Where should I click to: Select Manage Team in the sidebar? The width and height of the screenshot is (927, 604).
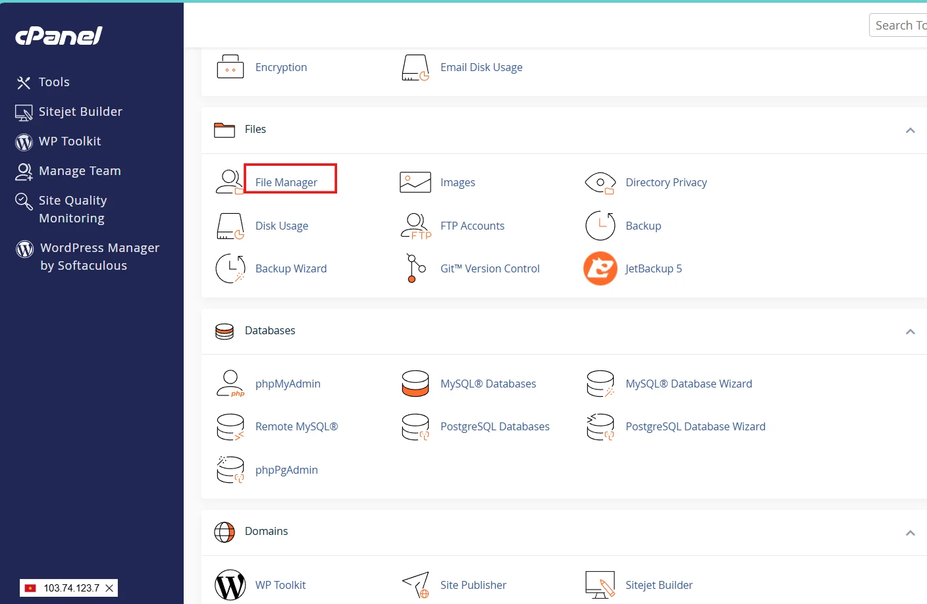(x=80, y=171)
